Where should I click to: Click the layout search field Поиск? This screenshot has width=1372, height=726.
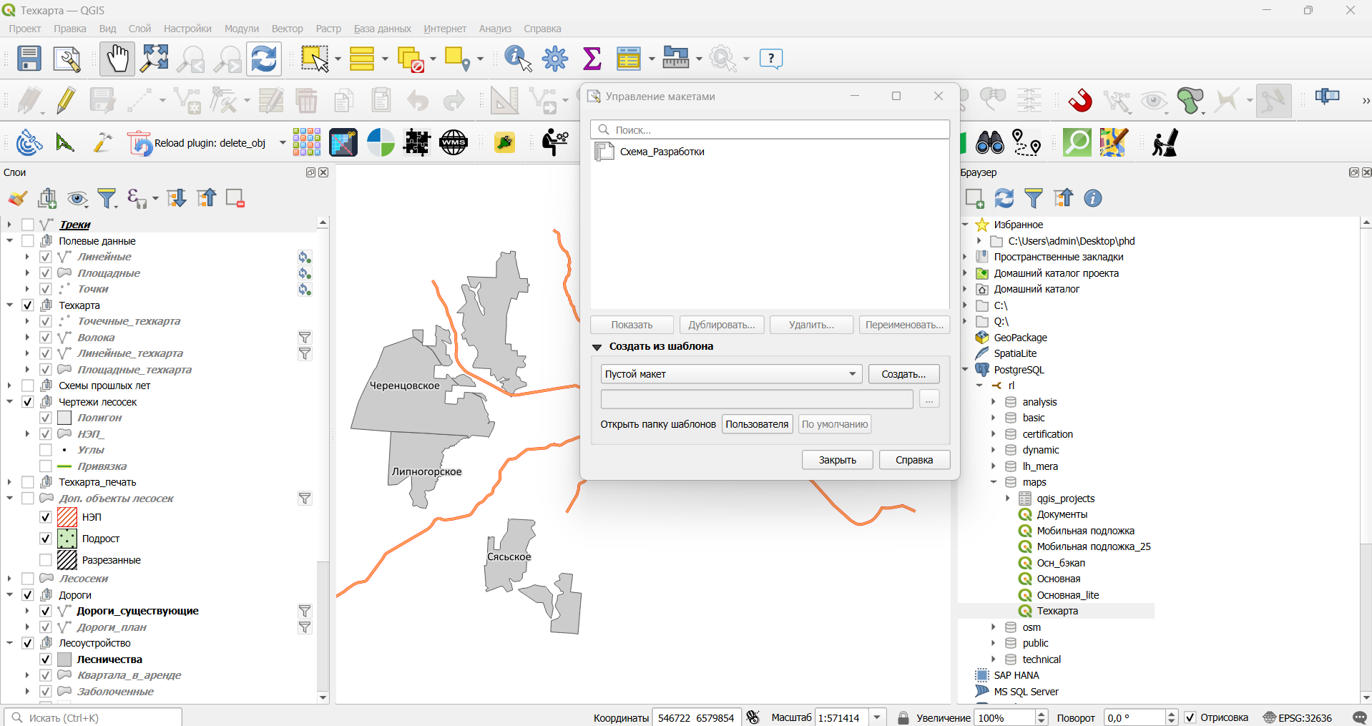click(x=770, y=129)
